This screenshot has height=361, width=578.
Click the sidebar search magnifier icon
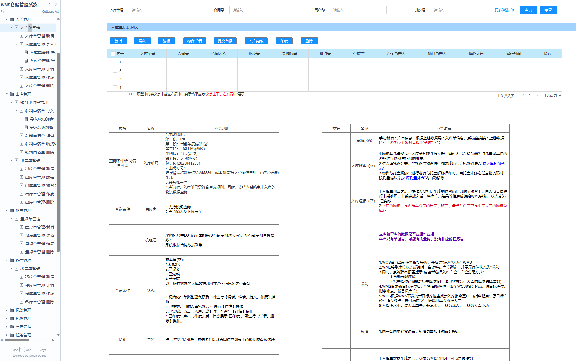pyautogui.click(x=3, y=12)
